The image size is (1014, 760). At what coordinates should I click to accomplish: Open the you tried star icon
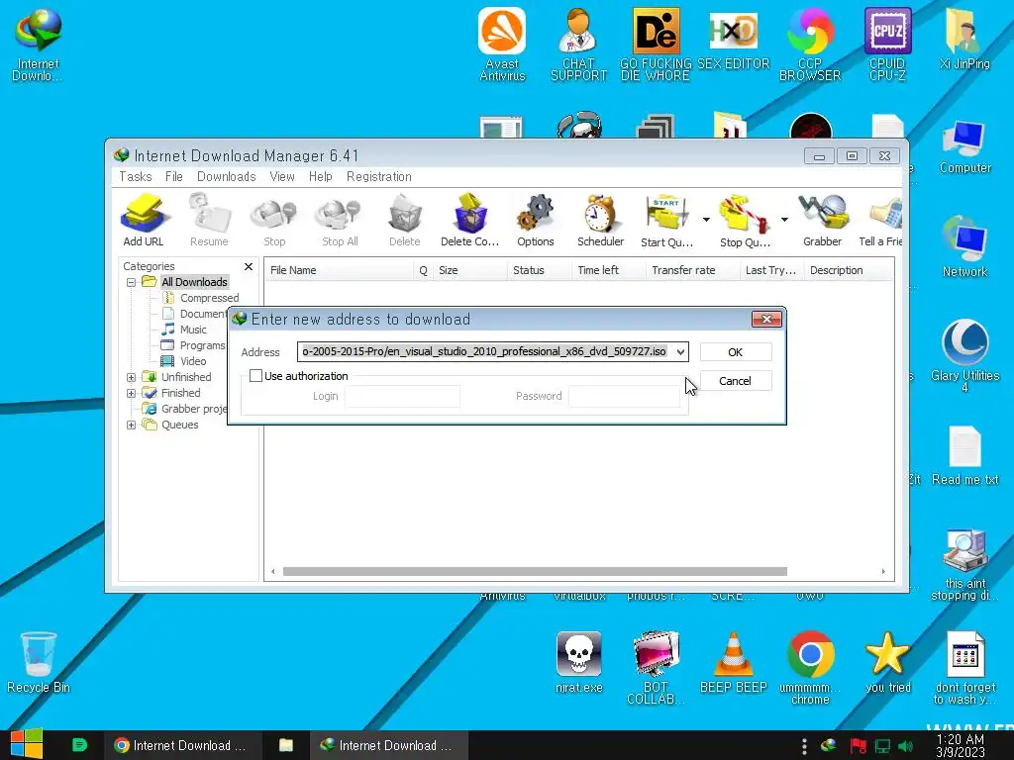pos(888,662)
